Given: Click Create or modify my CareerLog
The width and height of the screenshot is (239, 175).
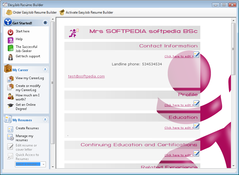Looking at the screenshot, I should tap(28, 88).
